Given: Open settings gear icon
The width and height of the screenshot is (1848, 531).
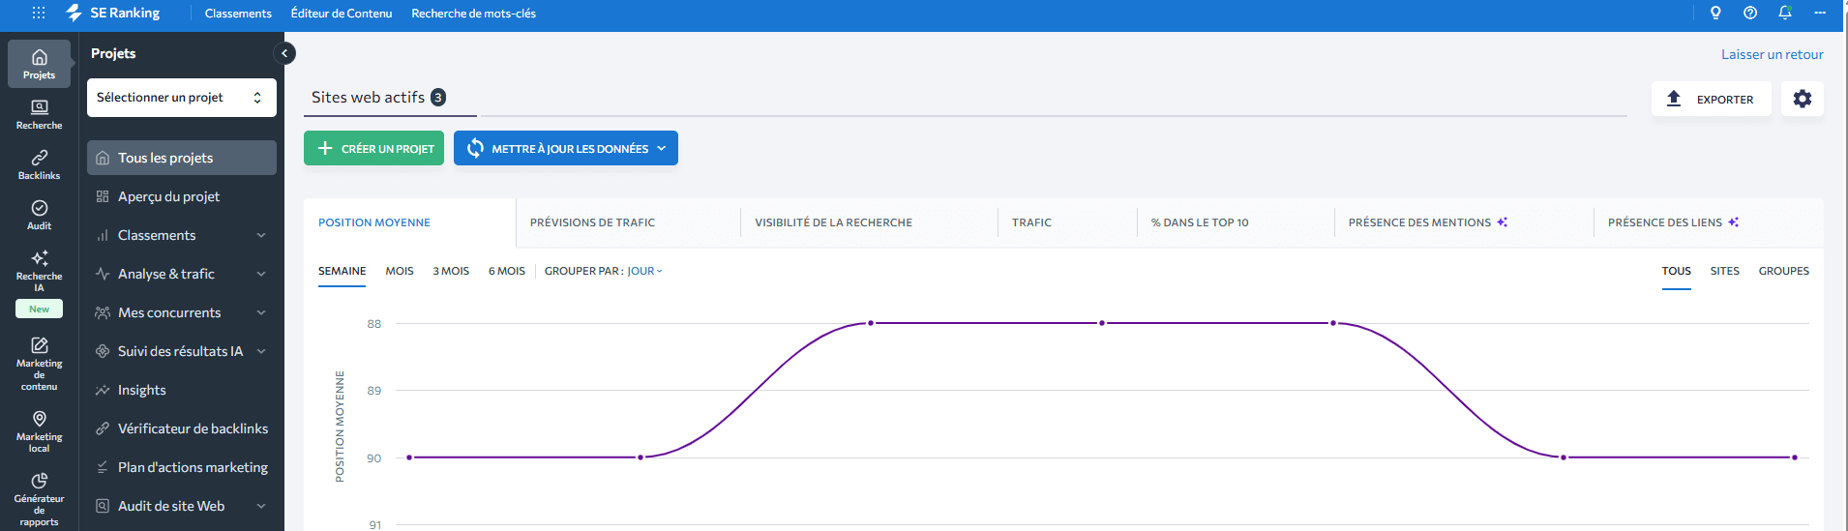Looking at the screenshot, I should pyautogui.click(x=1802, y=99).
